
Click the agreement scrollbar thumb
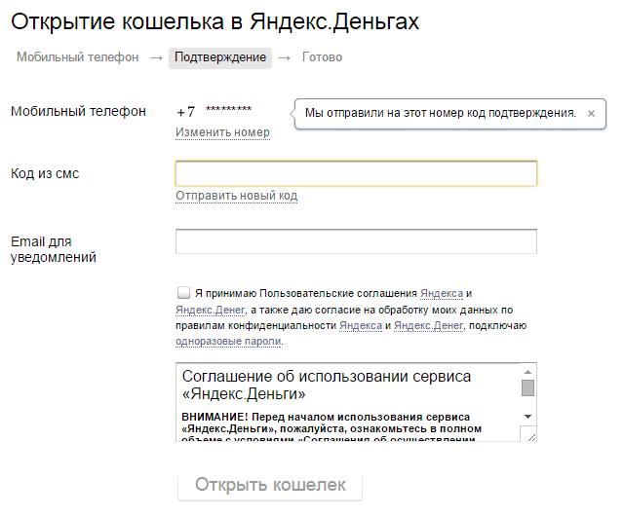(x=527, y=387)
